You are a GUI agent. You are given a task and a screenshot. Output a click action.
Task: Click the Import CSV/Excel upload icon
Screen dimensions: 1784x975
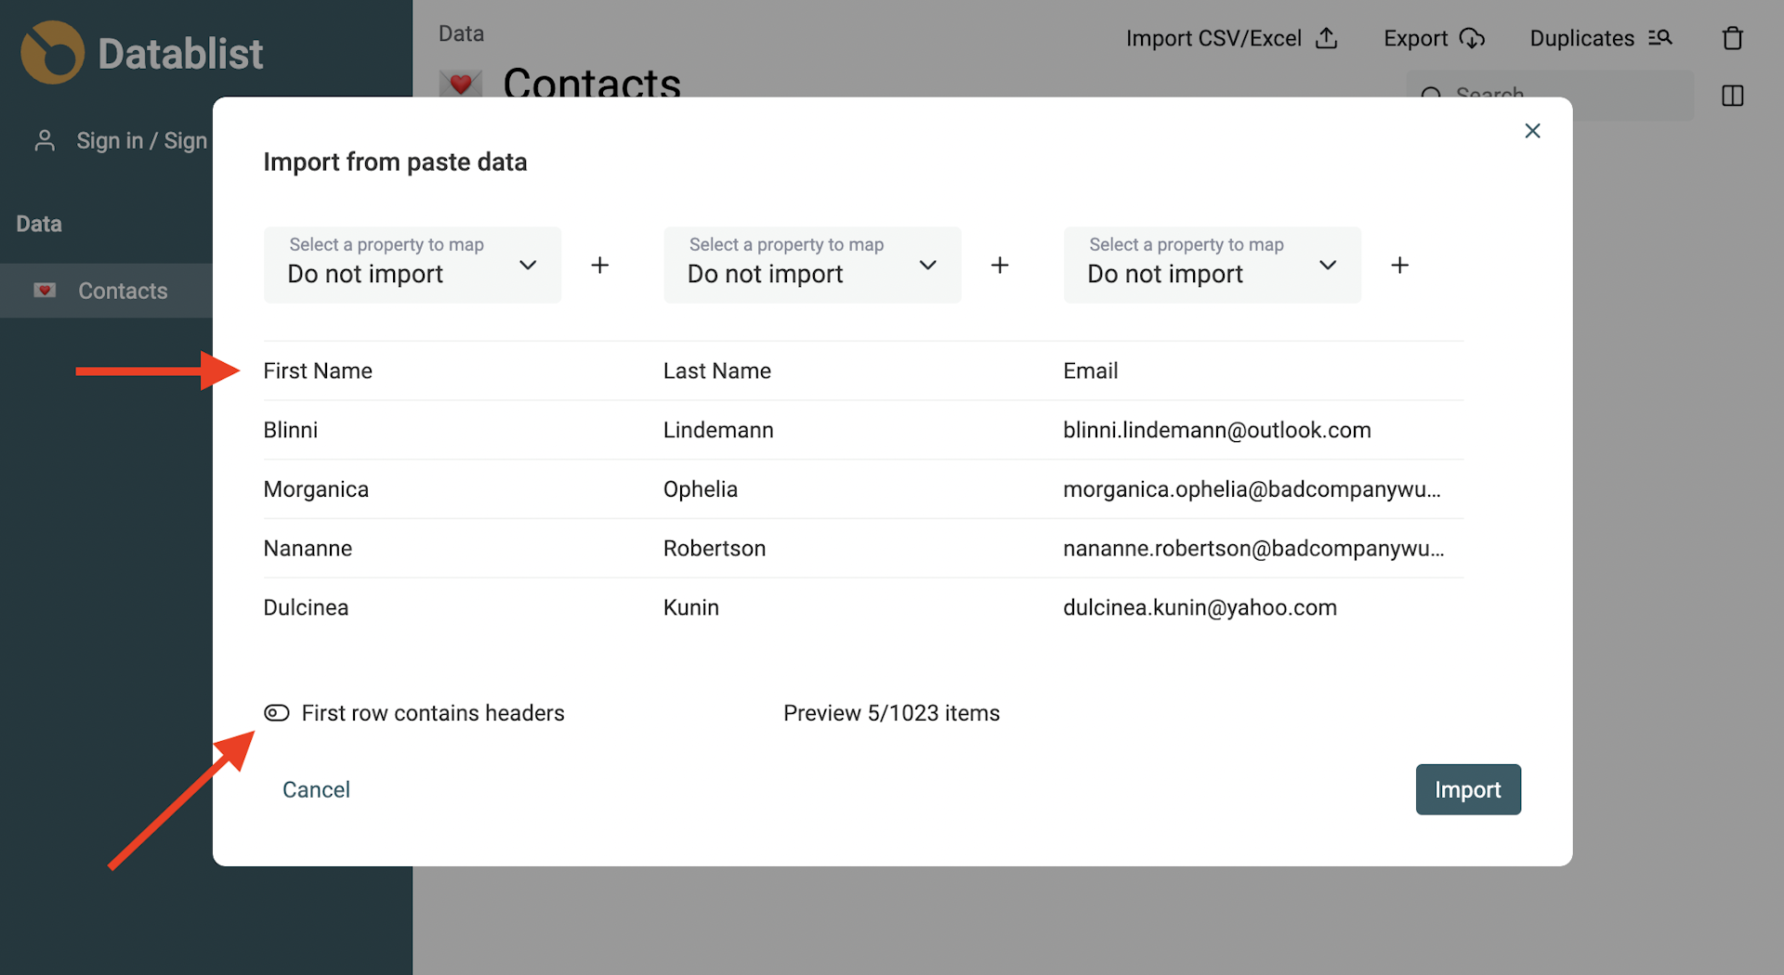(x=1327, y=38)
